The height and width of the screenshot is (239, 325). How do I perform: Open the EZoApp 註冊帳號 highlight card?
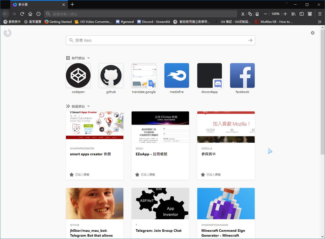coord(160,145)
